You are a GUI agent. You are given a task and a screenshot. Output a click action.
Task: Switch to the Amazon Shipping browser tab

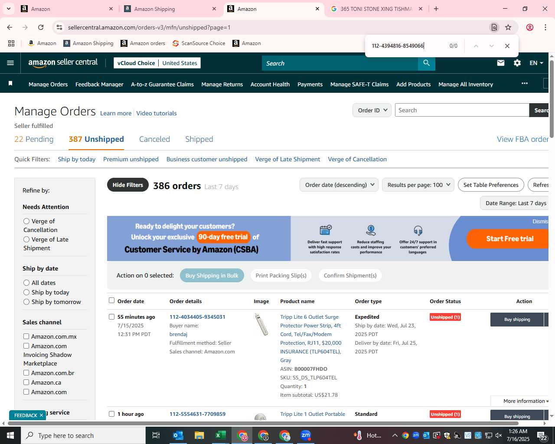coord(170,9)
